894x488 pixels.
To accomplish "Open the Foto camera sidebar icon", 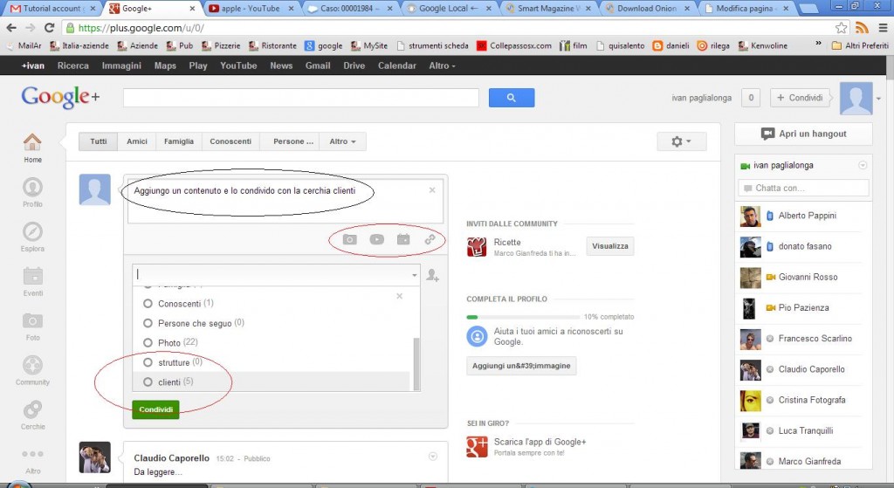I will (x=32, y=321).
